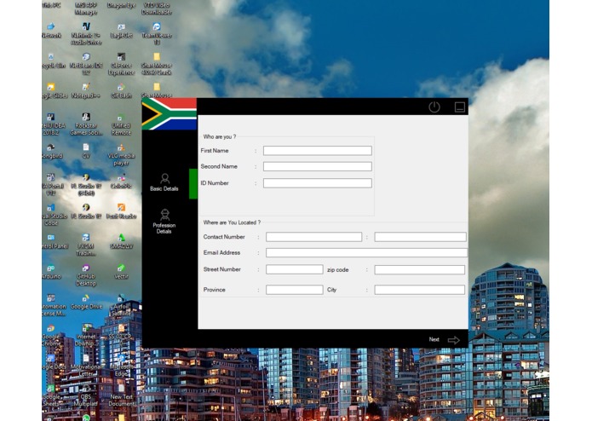Click the minimize window icon in header

[459, 107]
